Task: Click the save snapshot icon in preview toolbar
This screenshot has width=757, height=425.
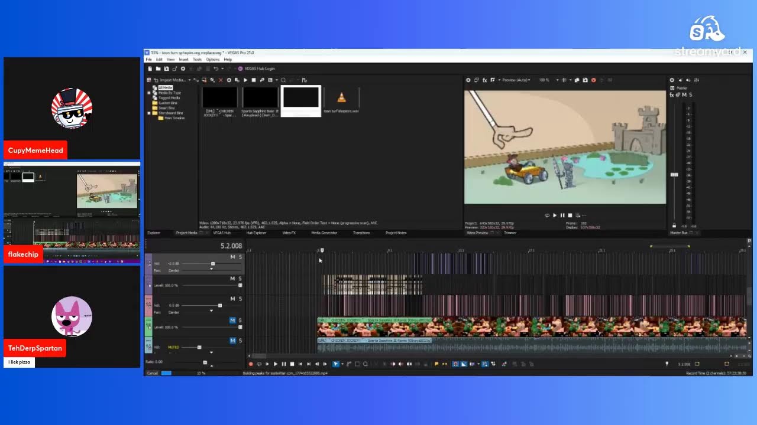Action: tap(585, 80)
